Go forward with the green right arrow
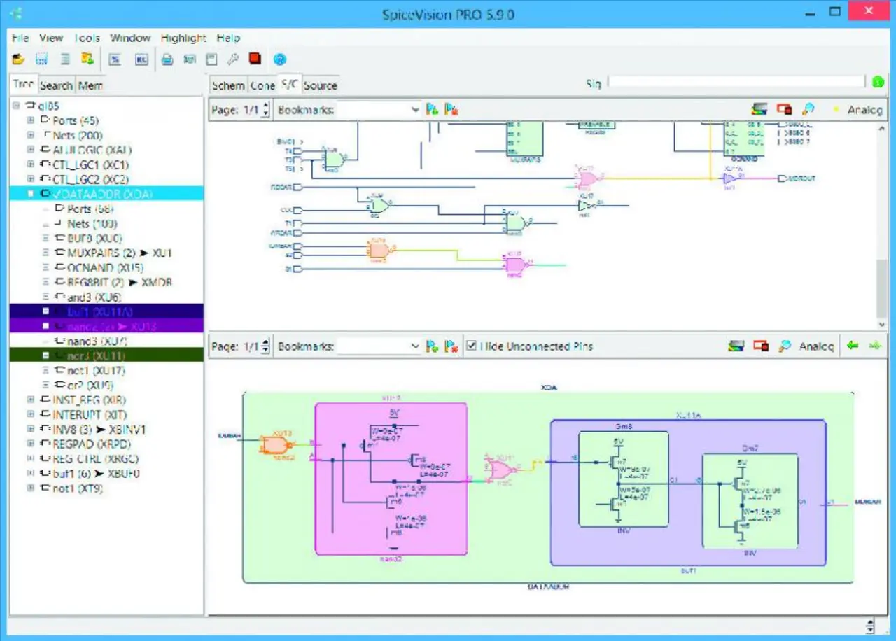Viewport: 896px width, 641px height. (x=874, y=346)
